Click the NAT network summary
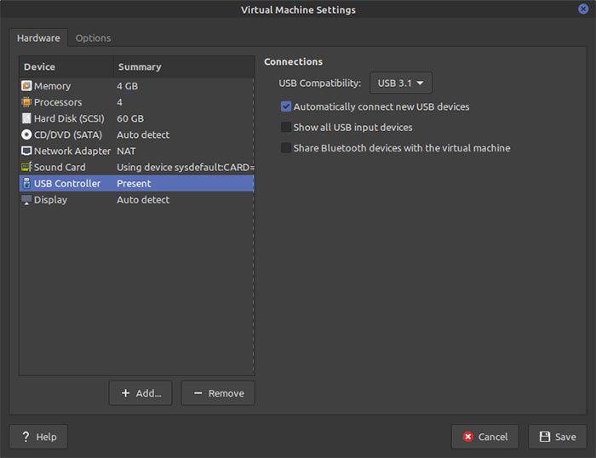This screenshot has height=458, width=596. coord(126,151)
